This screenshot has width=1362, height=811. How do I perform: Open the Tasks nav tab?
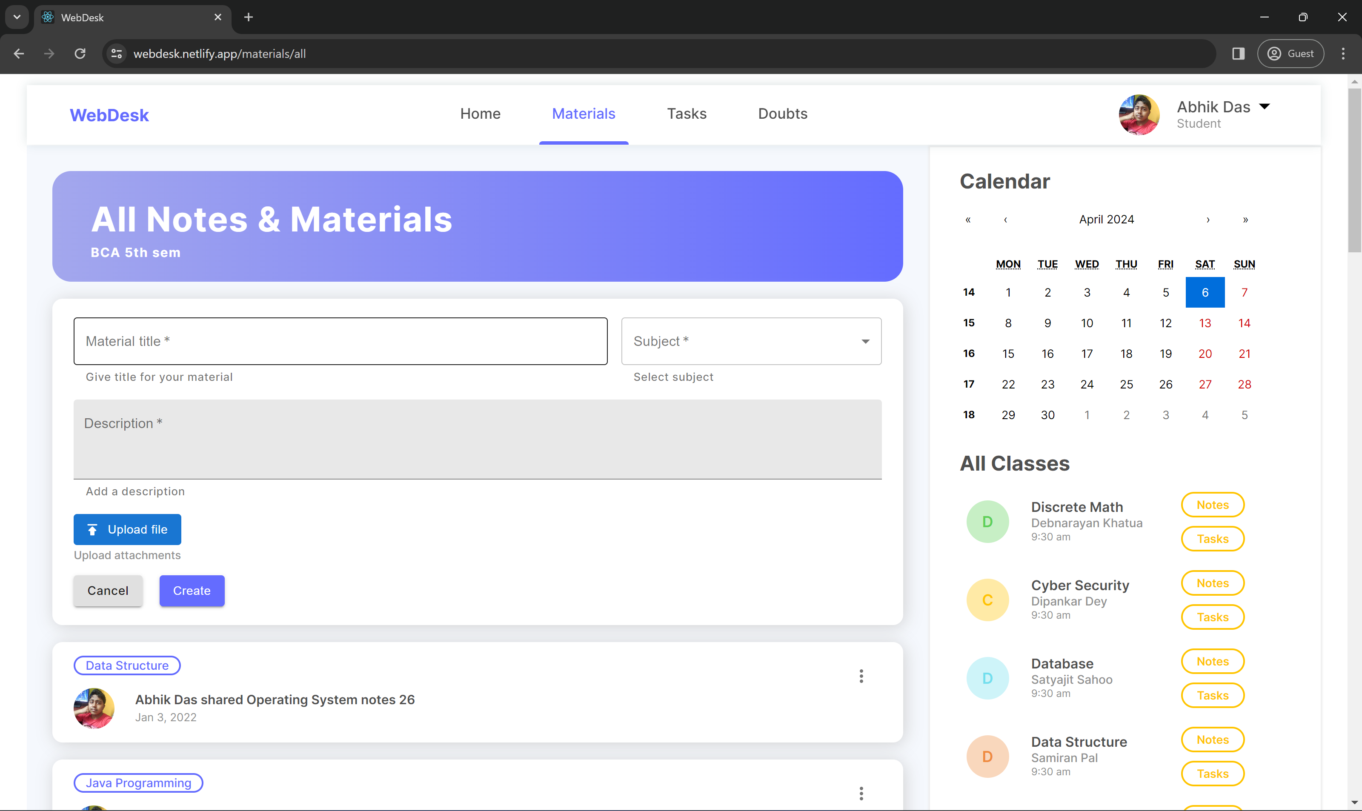coord(687,114)
